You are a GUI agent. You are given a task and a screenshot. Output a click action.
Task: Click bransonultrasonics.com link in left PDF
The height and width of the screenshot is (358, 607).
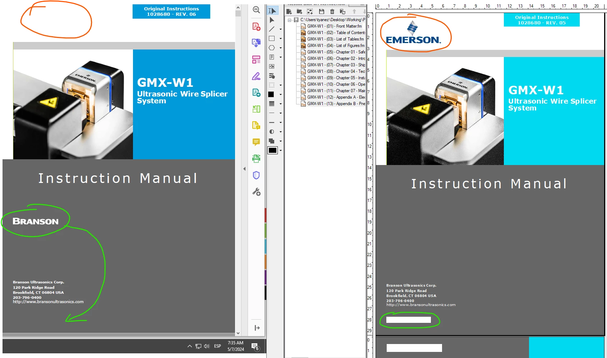[x=48, y=302]
